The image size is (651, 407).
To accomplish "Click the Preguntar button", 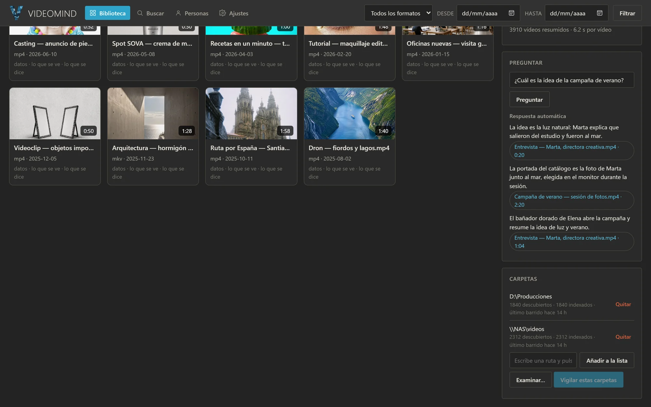I will (x=529, y=100).
